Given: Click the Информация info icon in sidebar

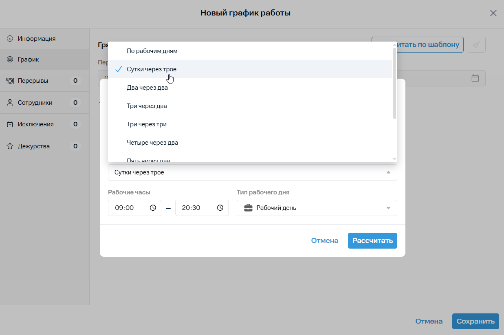Looking at the screenshot, I should click(x=10, y=39).
